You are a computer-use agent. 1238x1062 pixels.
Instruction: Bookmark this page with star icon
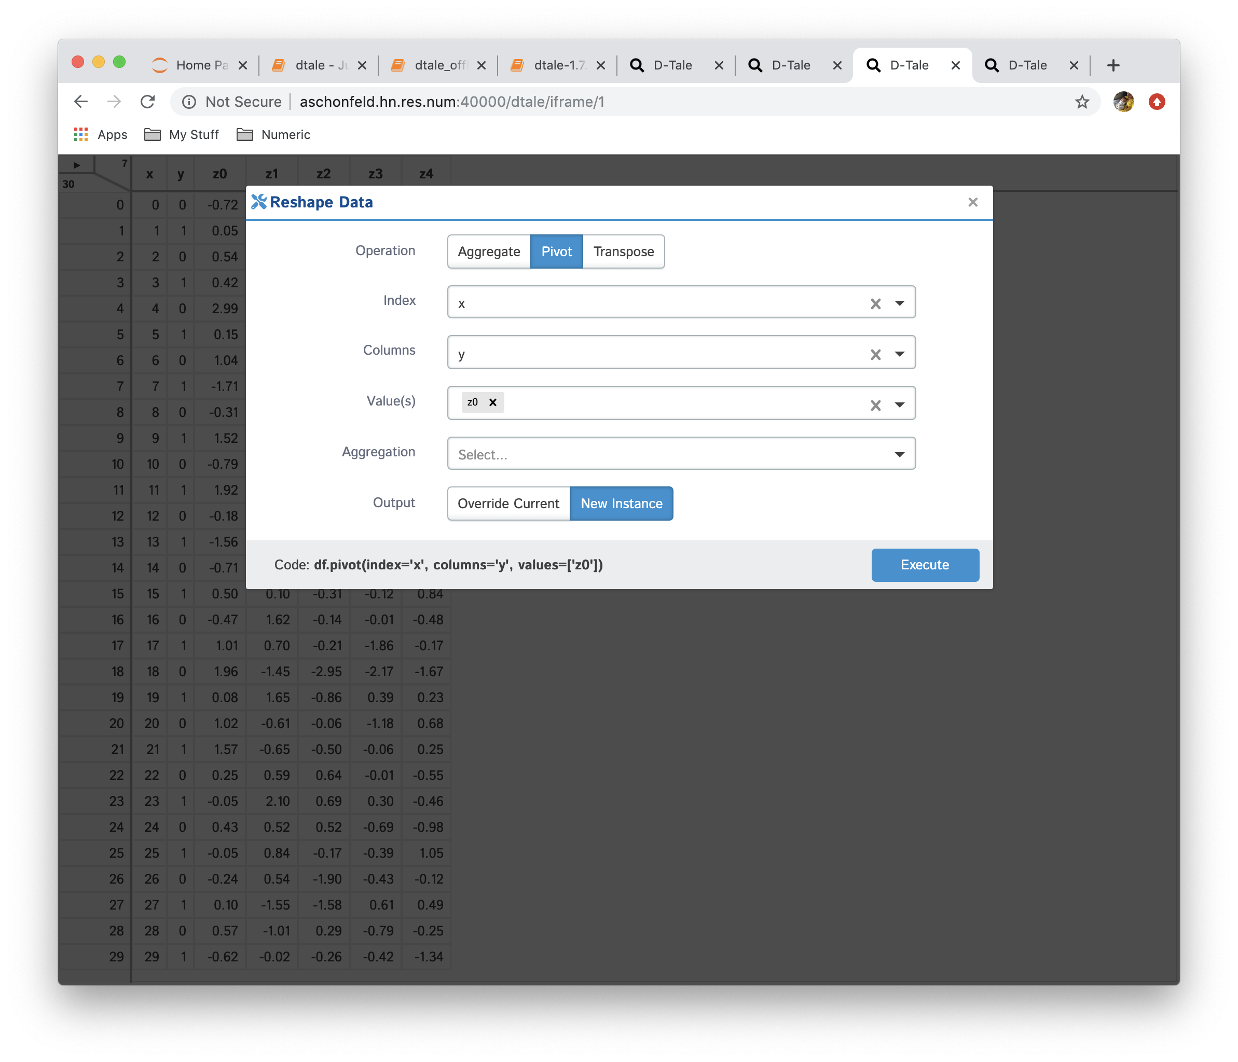[x=1081, y=102]
